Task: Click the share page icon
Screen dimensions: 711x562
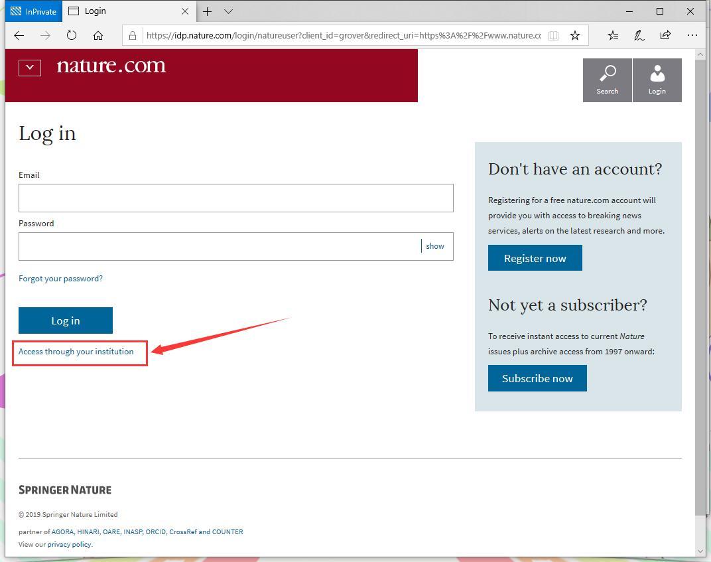Action: point(665,35)
